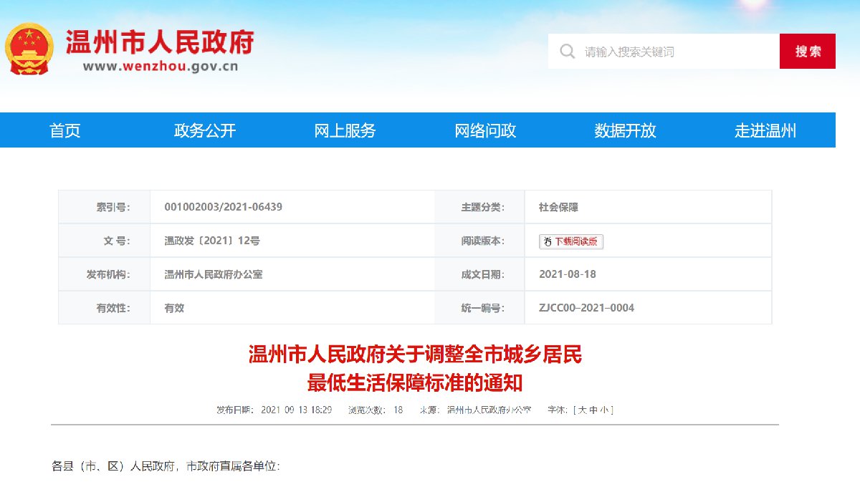Select small font size 小
The width and height of the screenshot is (860, 487).
point(603,410)
